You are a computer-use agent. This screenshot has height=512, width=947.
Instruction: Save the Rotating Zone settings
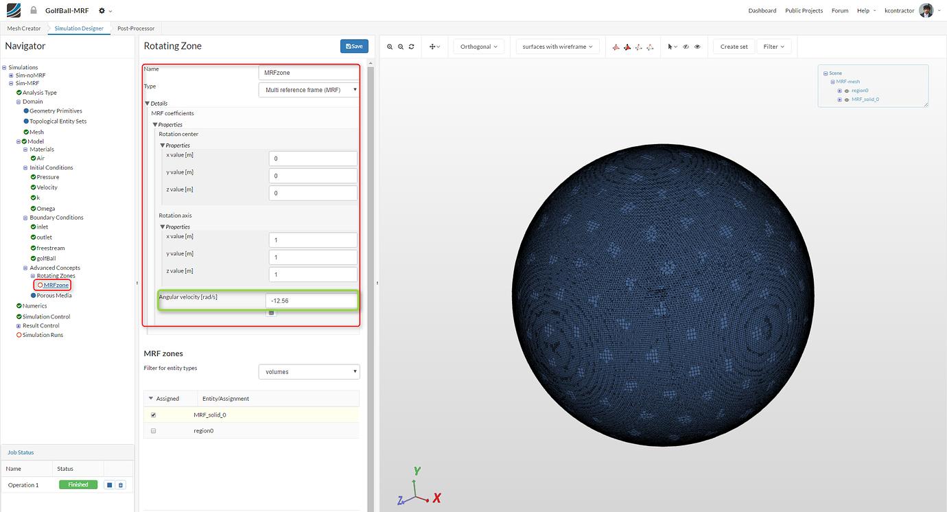tap(354, 46)
